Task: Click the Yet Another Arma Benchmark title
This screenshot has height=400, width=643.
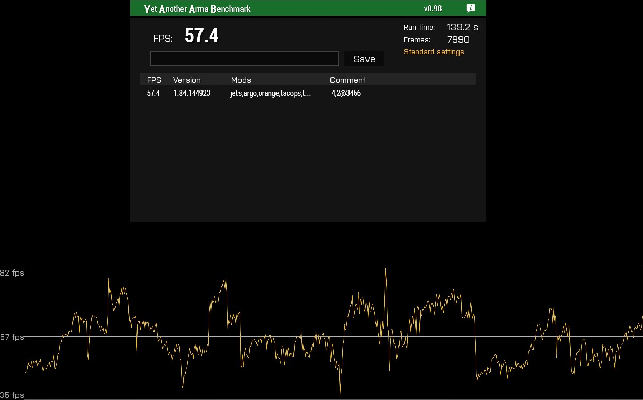Action: 197,9
